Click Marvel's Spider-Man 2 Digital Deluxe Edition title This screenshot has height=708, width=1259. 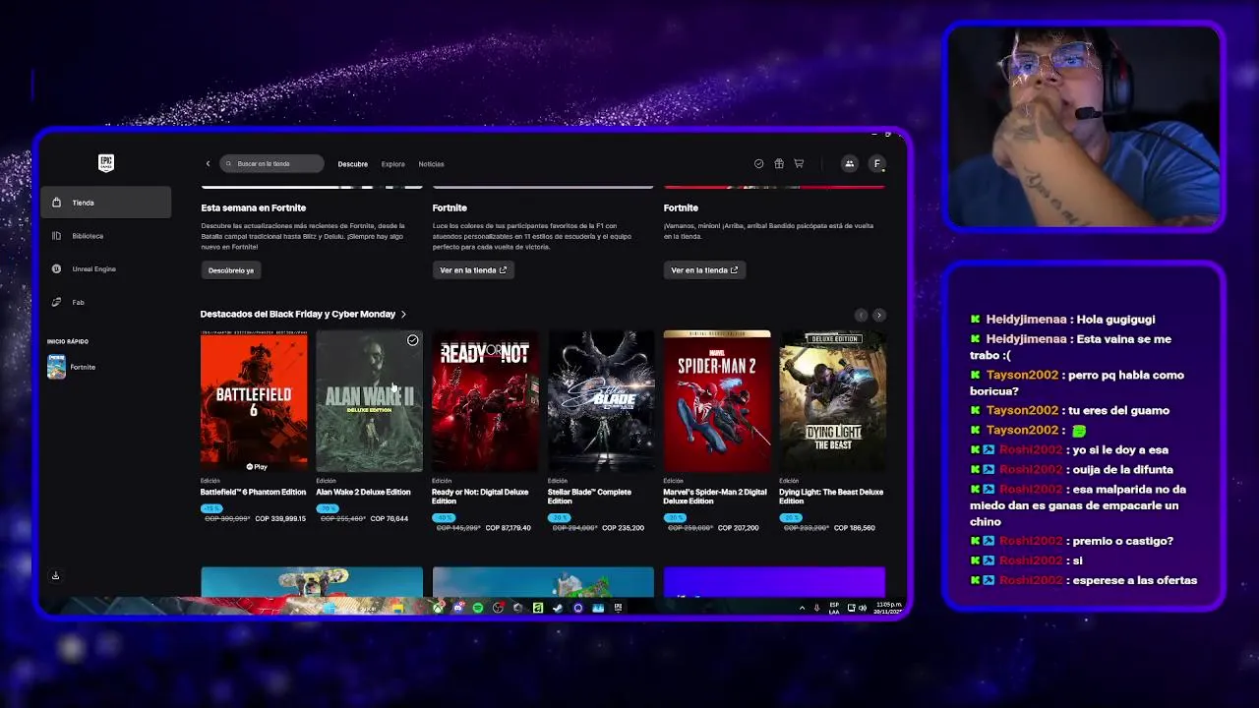[x=715, y=497]
